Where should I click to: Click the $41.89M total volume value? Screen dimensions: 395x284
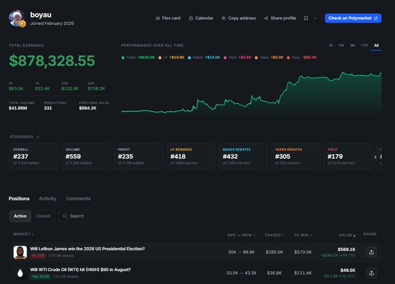18,108
